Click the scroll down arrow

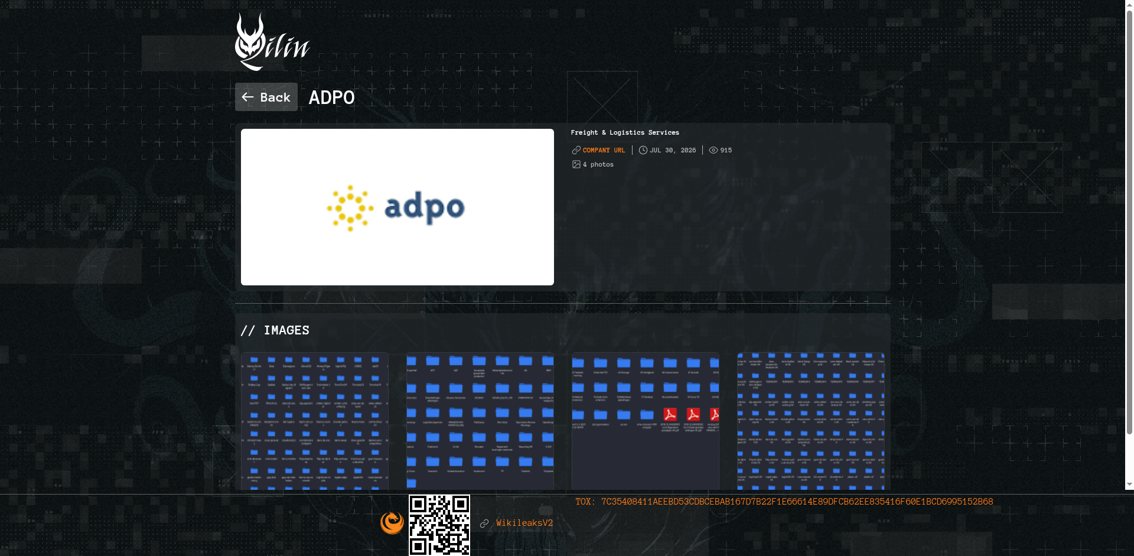[1130, 485]
